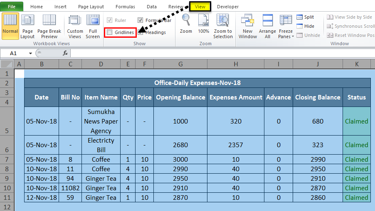Toggle the Formula Bar checkbox
375x211 pixels.
(x=141, y=20)
